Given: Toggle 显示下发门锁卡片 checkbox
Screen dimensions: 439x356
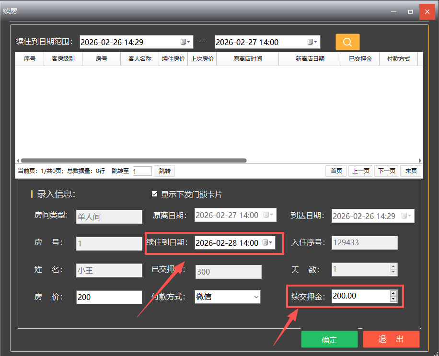Looking at the screenshot, I should pos(154,194).
